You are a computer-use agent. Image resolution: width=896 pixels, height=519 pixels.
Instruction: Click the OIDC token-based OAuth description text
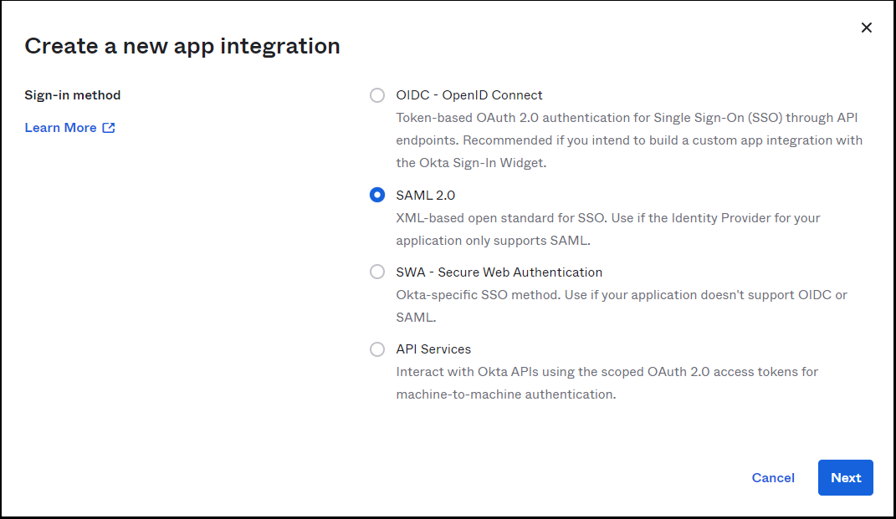(627, 118)
